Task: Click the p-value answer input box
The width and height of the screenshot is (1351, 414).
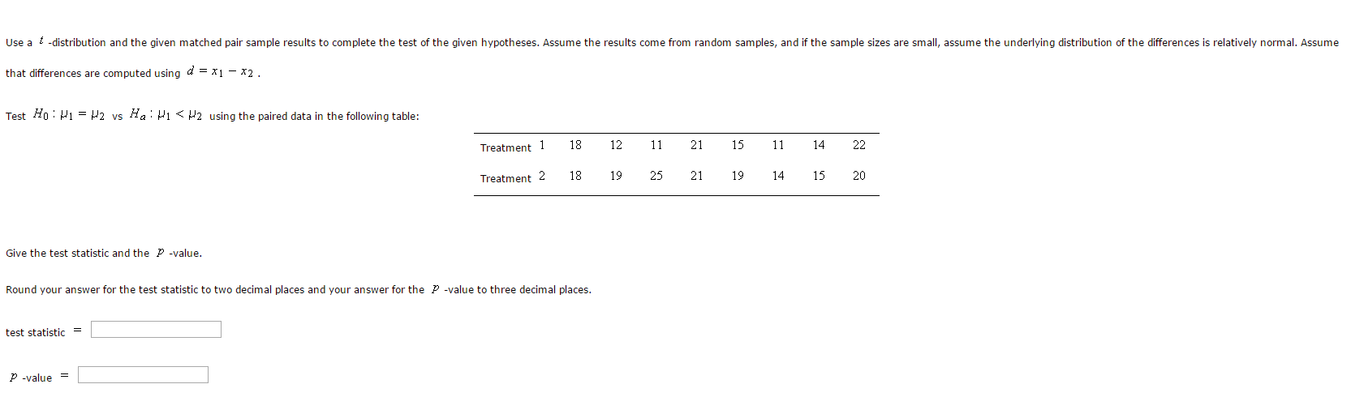Action: click(143, 375)
